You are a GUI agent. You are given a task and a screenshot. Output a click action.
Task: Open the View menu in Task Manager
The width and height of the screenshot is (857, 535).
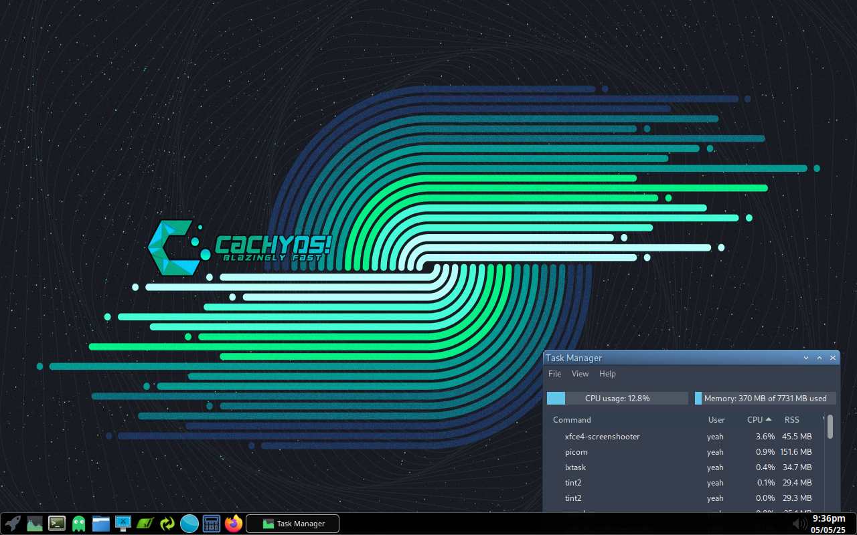click(580, 374)
